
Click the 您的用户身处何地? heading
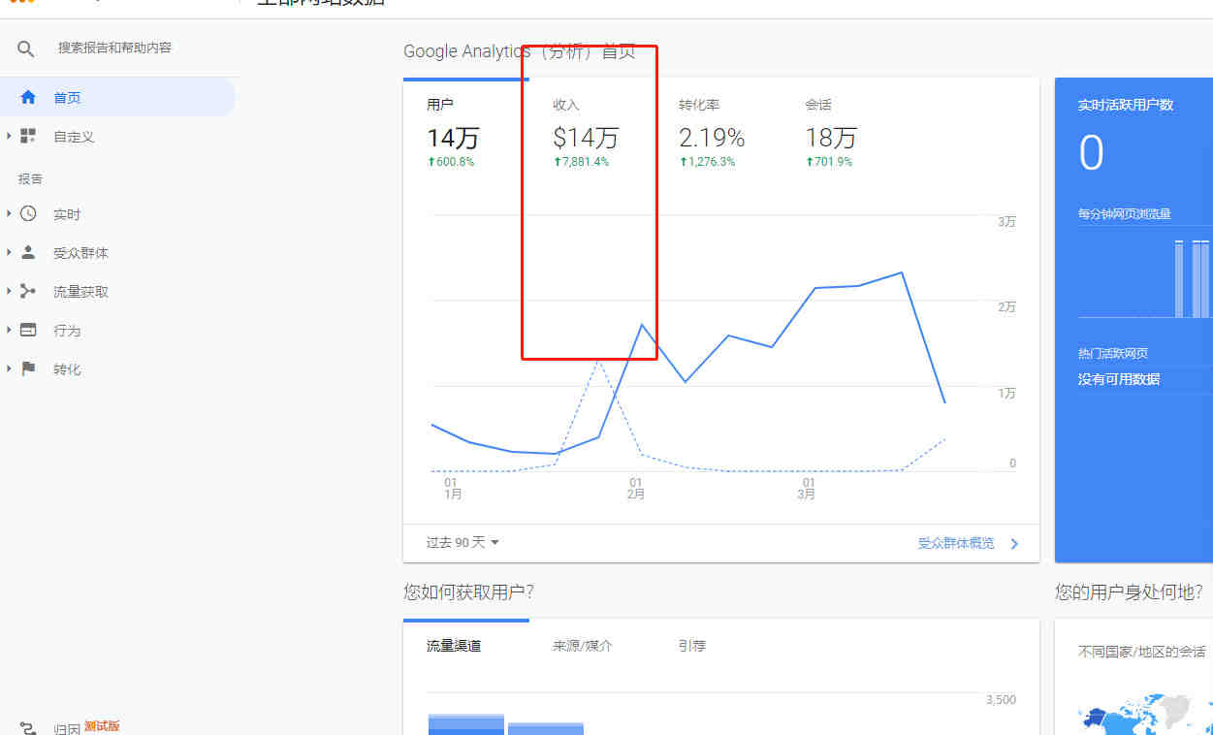(1129, 591)
